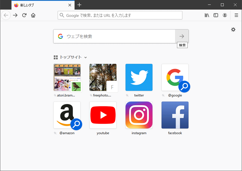Open the @google search tile
The width and height of the screenshot is (242, 171).
175,77
